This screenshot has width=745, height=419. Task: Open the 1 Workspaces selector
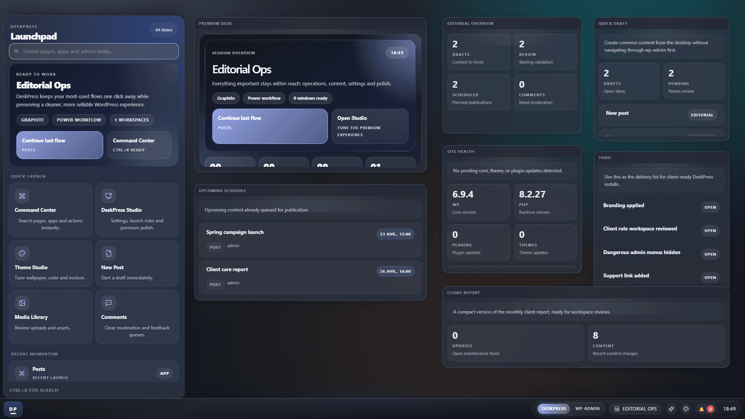click(132, 120)
